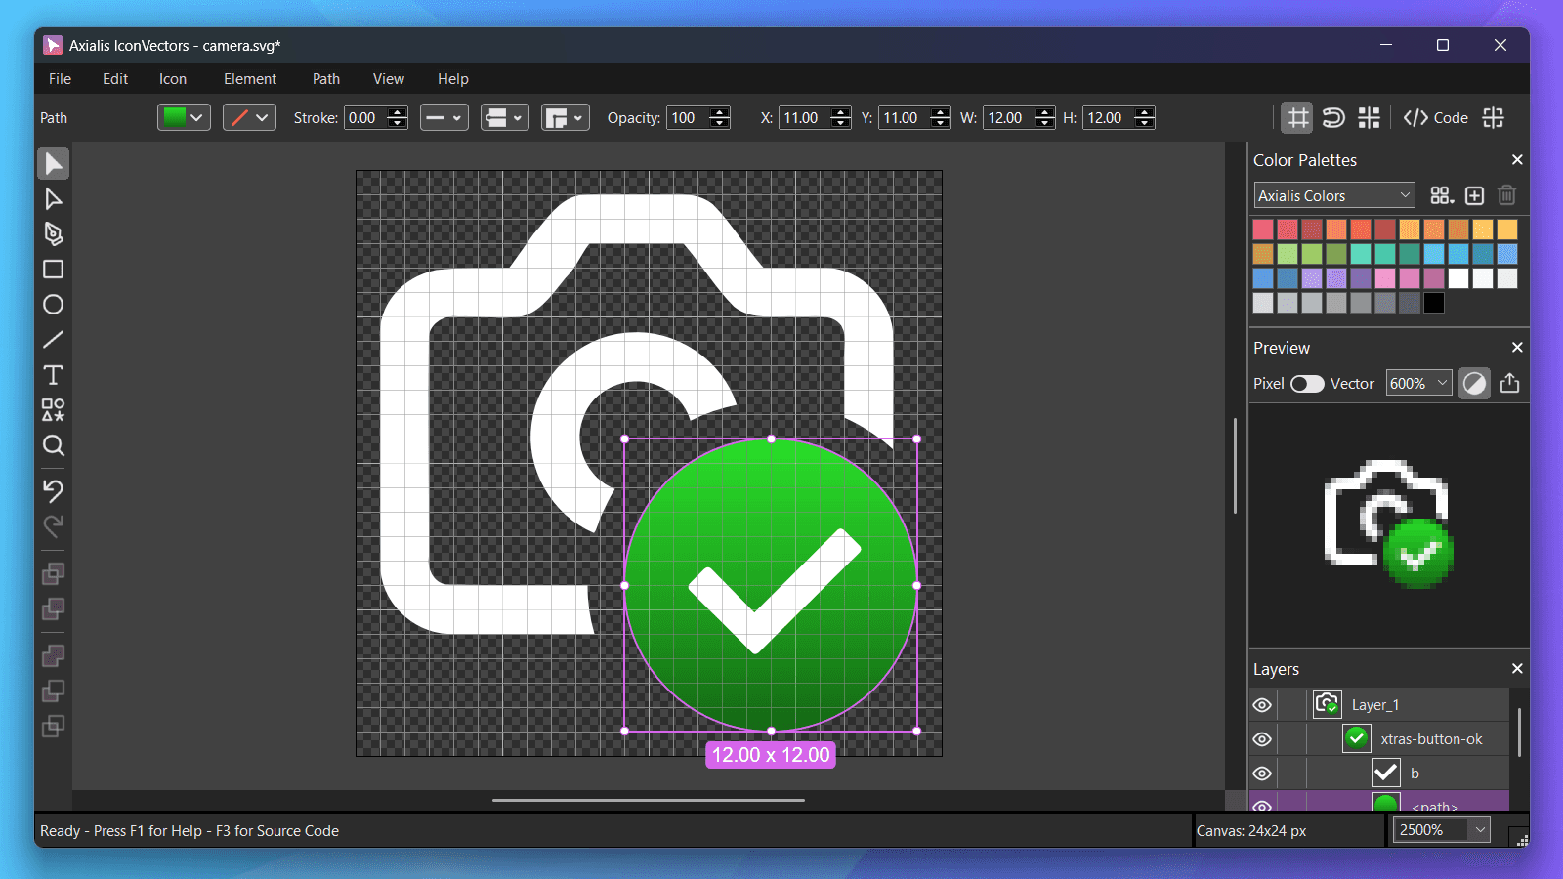1563x879 pixels.
Task: Click the pixel-snap grid icon
Action: coord(1370,118)
